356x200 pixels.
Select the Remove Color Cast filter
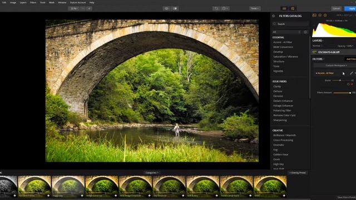click(x=284, y=115)
